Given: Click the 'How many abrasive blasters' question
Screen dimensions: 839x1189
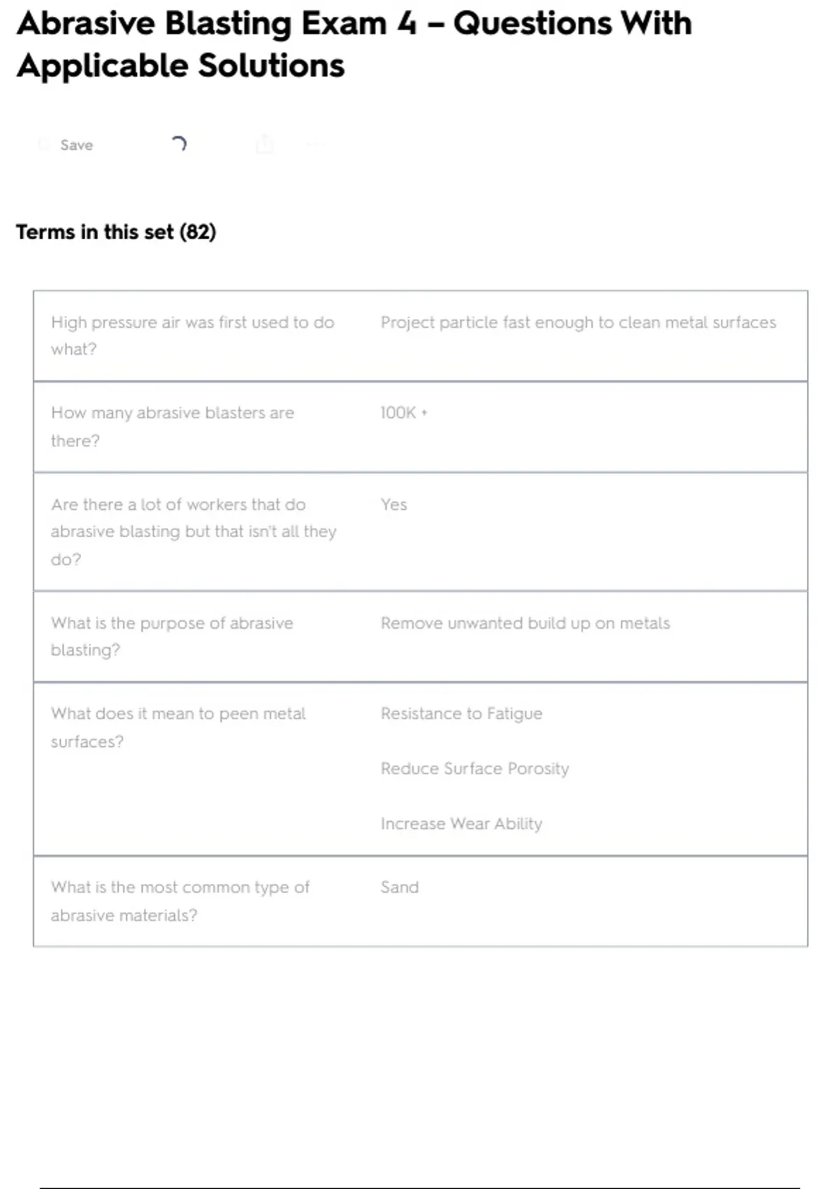Looking at the screenshot, I should tap(172, 427).
